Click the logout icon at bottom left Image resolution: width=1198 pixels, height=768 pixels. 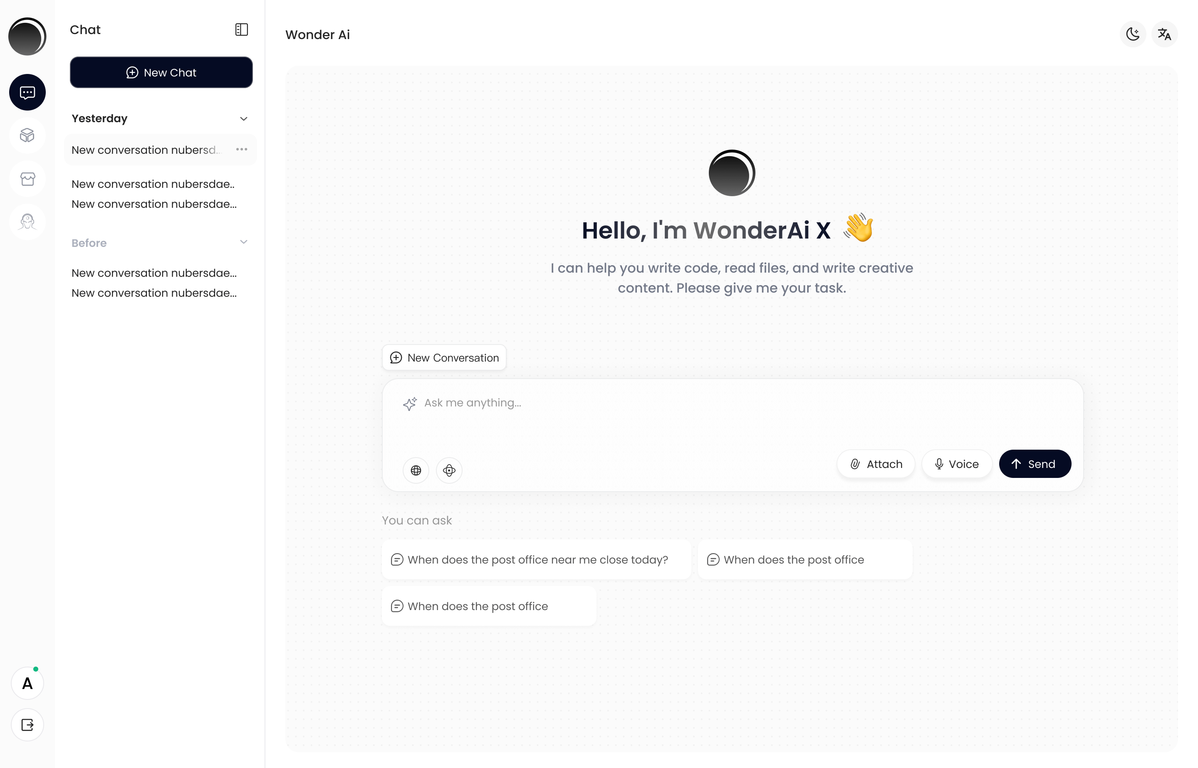(x=27, y=725)
